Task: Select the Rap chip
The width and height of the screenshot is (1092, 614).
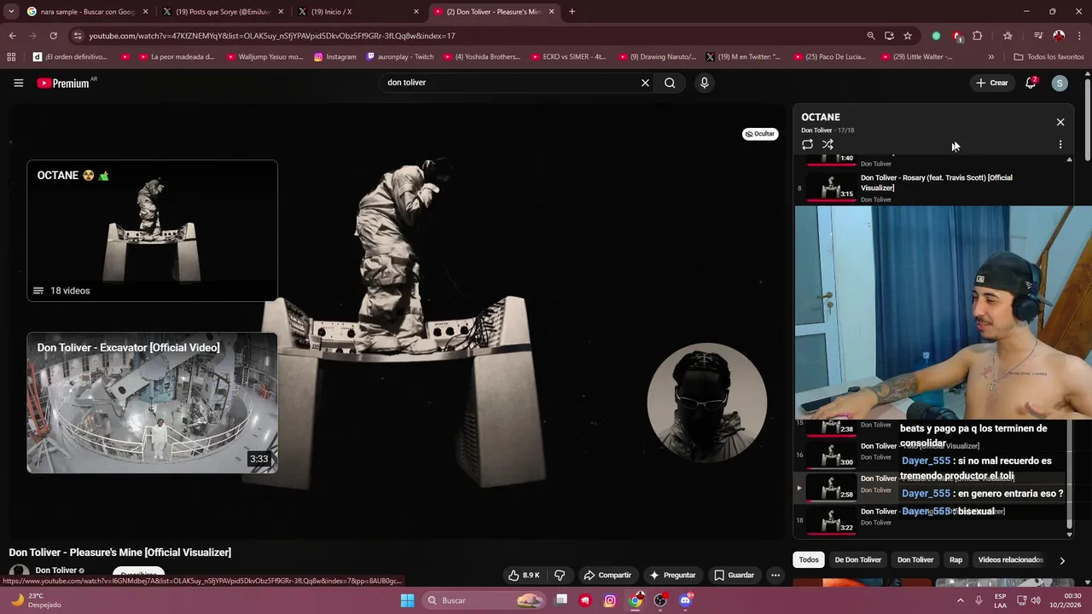Action: (x=955, y=559)
